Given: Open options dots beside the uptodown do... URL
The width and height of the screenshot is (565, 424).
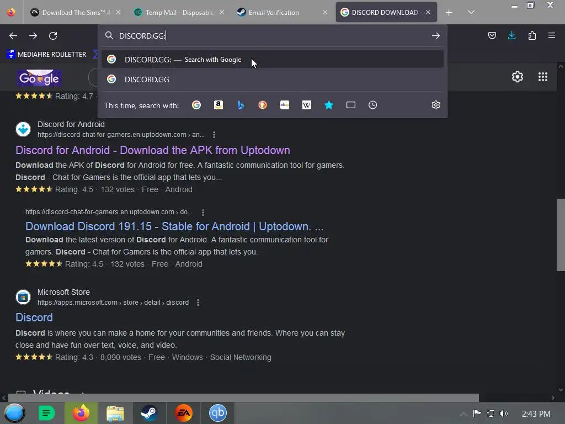Looking at the screenshot, I should [x=203, y=213].
